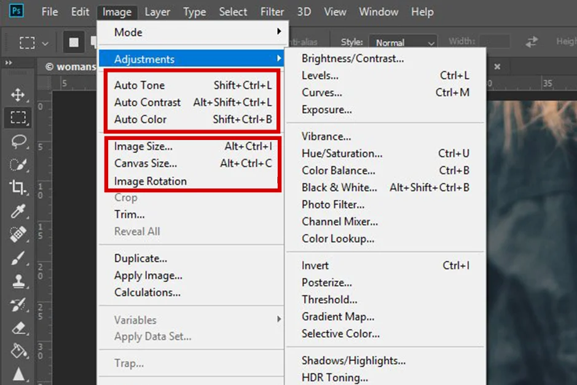Click the New Selection mode button

coord(74,42)
